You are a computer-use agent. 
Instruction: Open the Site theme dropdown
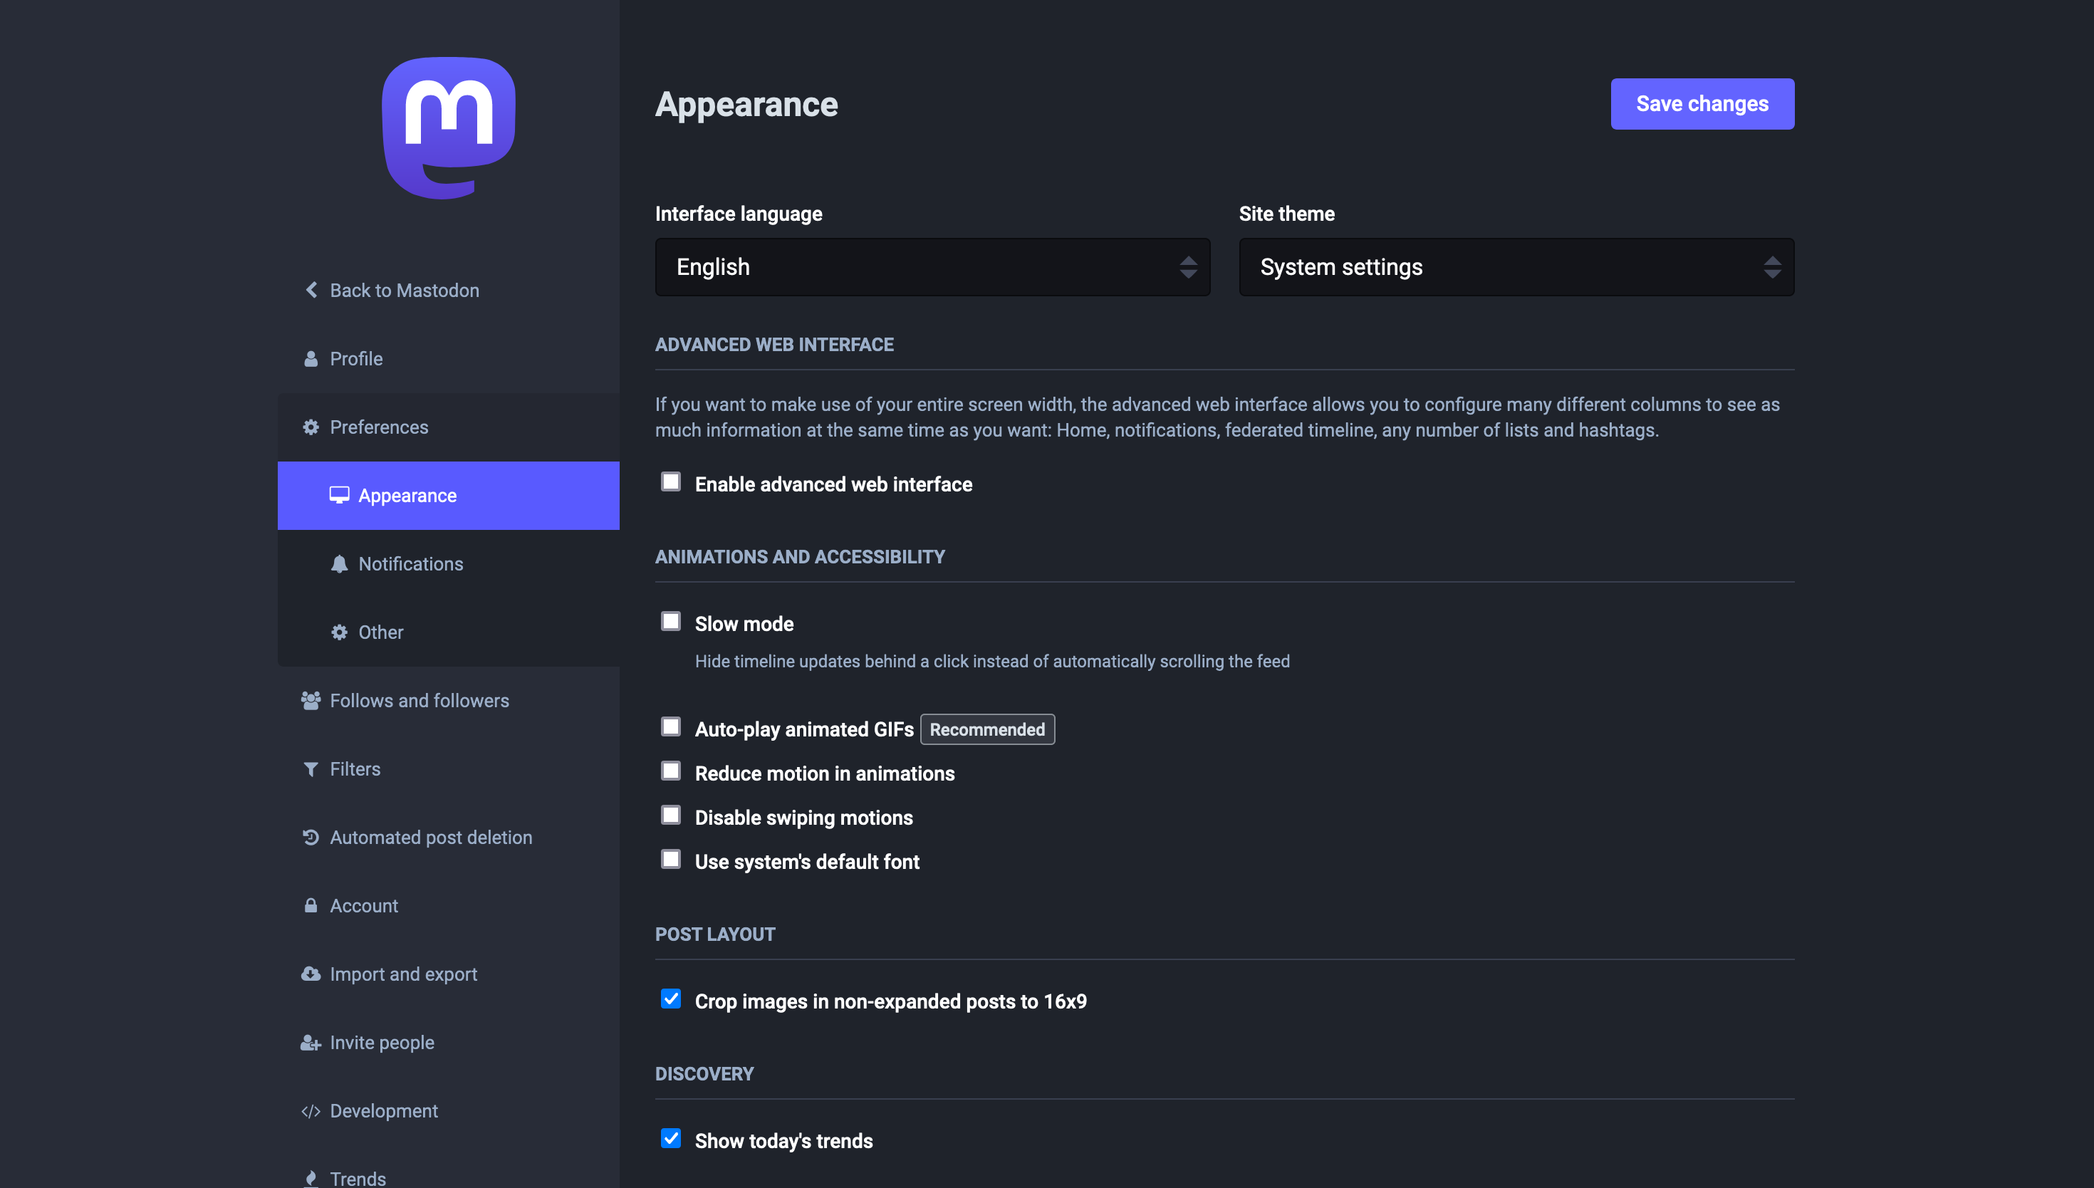1516,267
